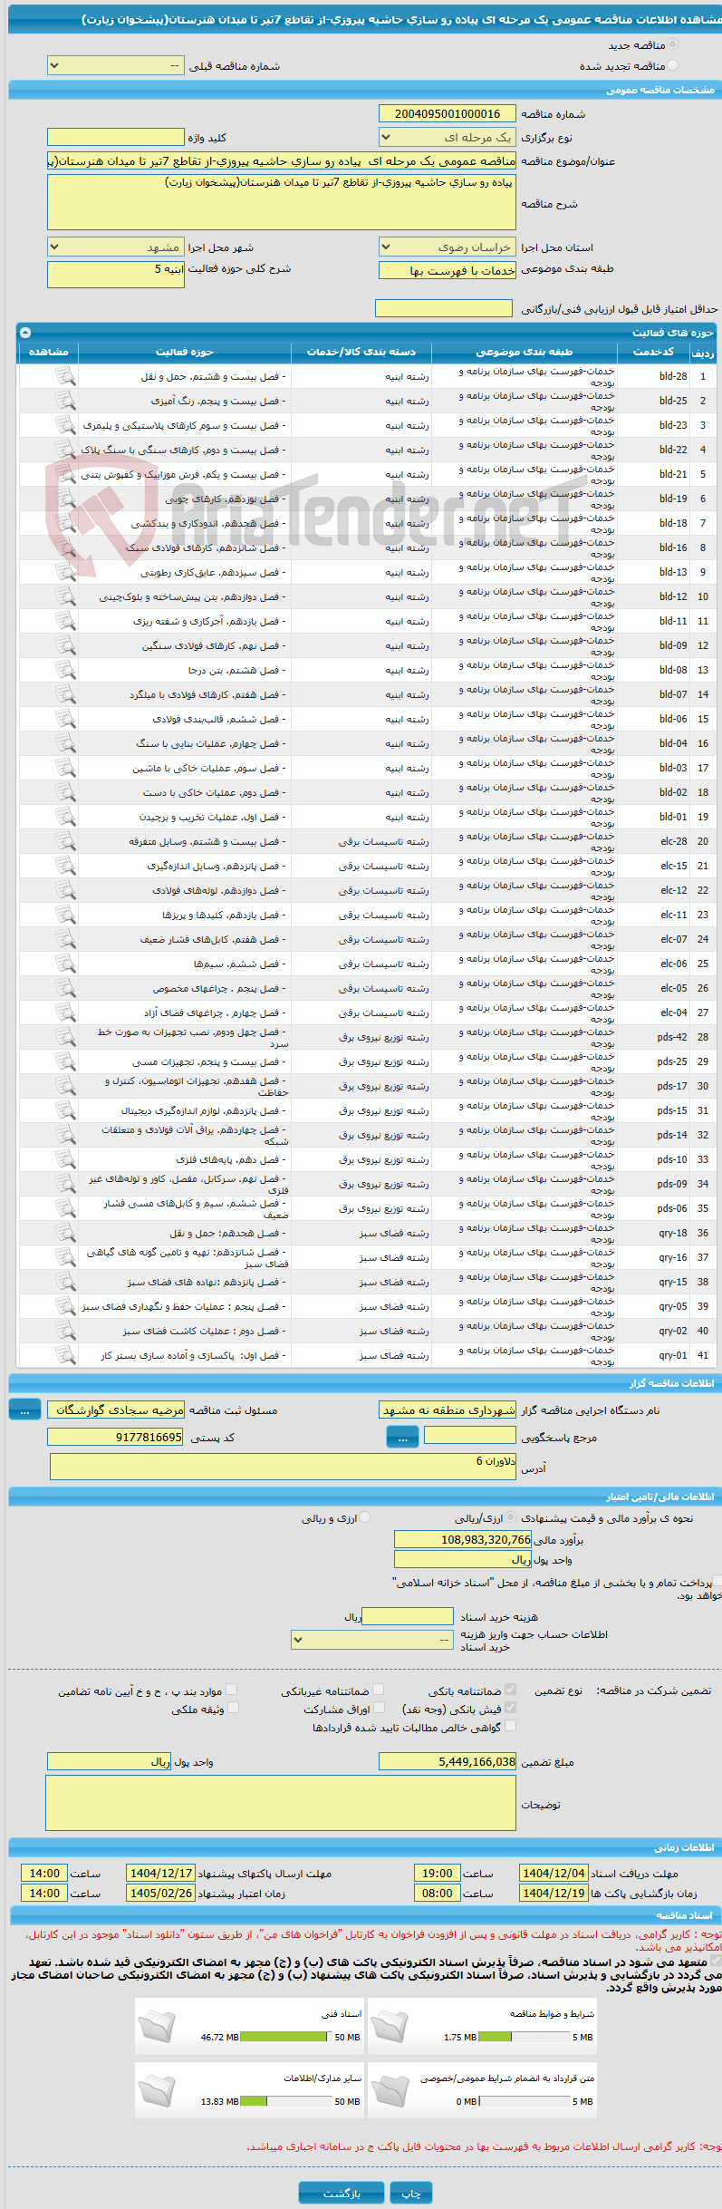Click the ellipsis button beside مرجع پاسخگویی
Image resolution: width=722 pixels, height=2209 pixels.
click(402, 1437)
